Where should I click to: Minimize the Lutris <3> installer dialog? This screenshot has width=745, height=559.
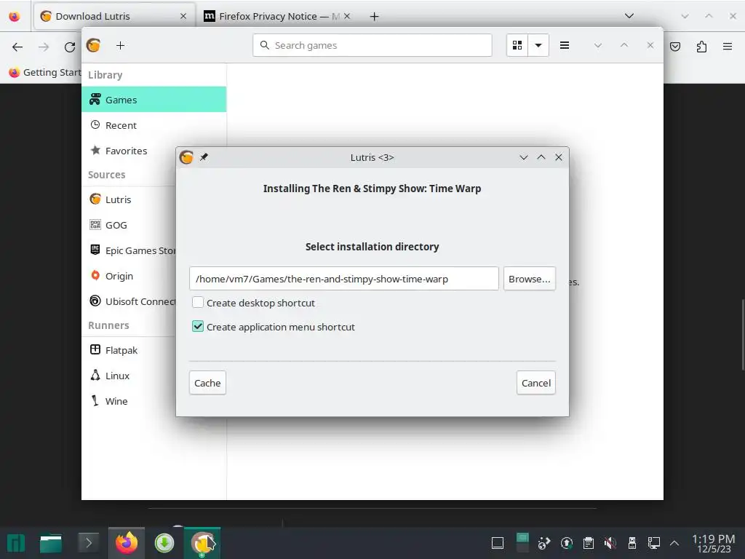coord(524,157)
